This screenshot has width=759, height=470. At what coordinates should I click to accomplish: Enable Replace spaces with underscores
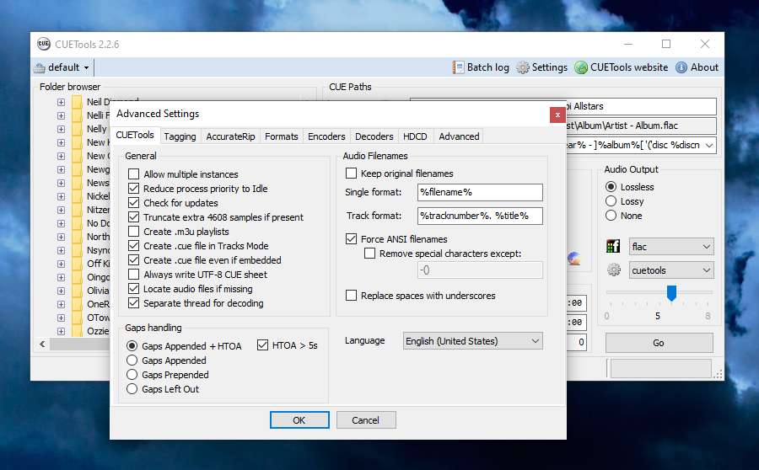tap(351, 296)
